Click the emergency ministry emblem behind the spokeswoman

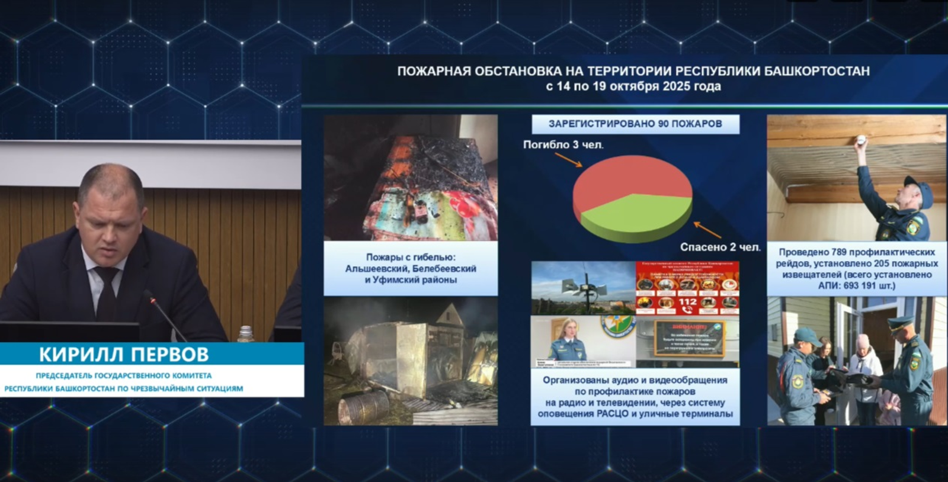pyautogui.click(x=615, y=329)
